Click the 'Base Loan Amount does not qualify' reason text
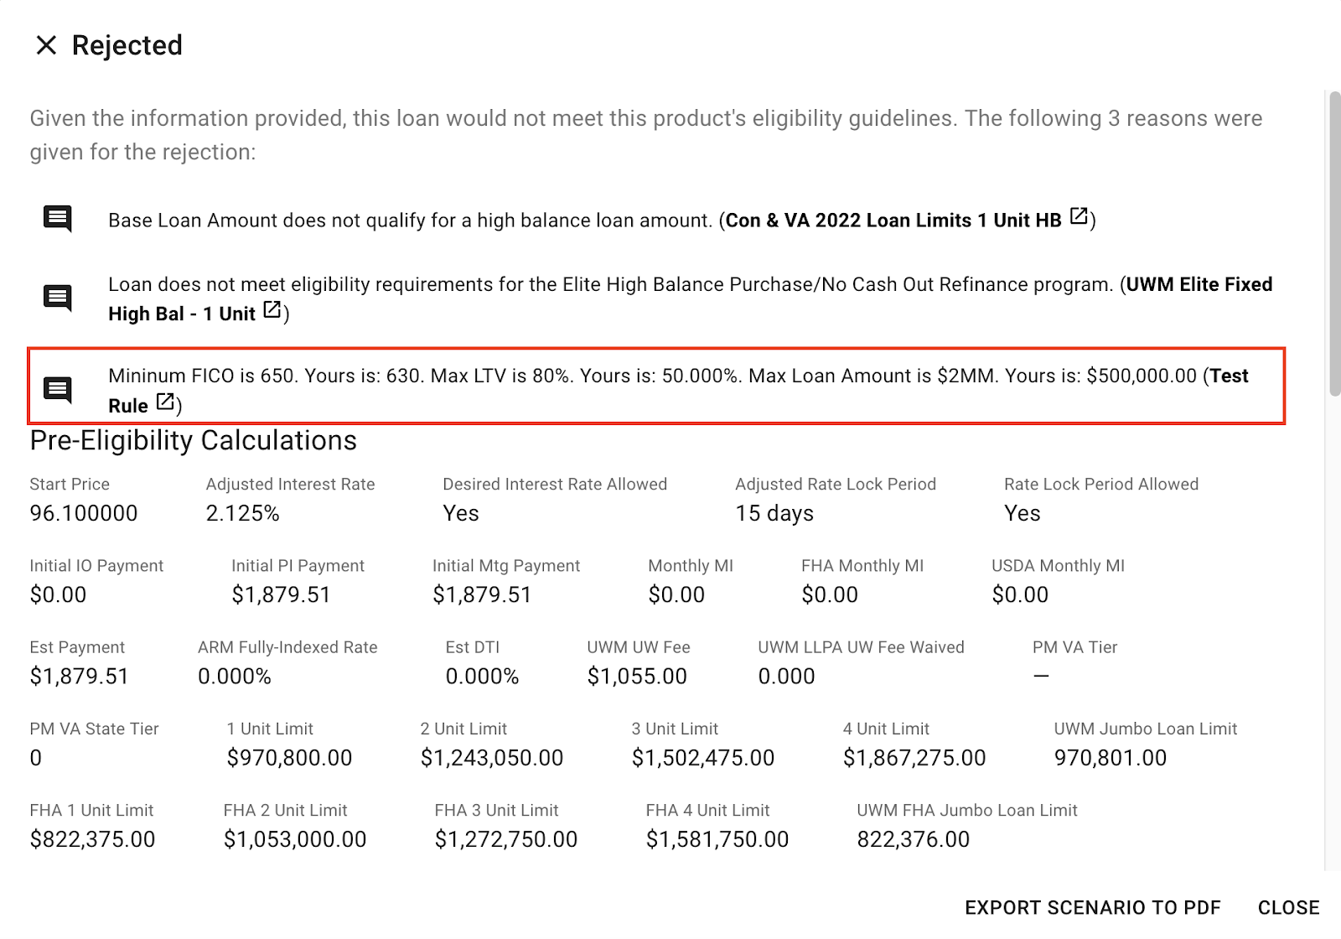The image size is (1341, 939). click(410, 220)
